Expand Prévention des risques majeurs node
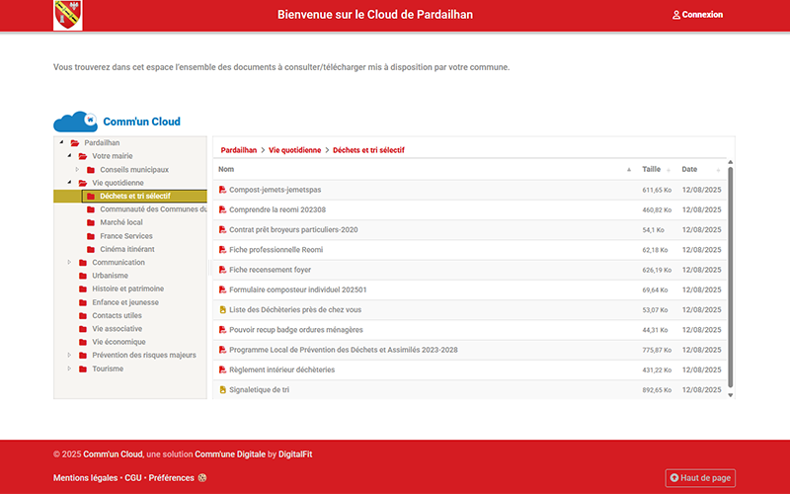 [69, 355]
